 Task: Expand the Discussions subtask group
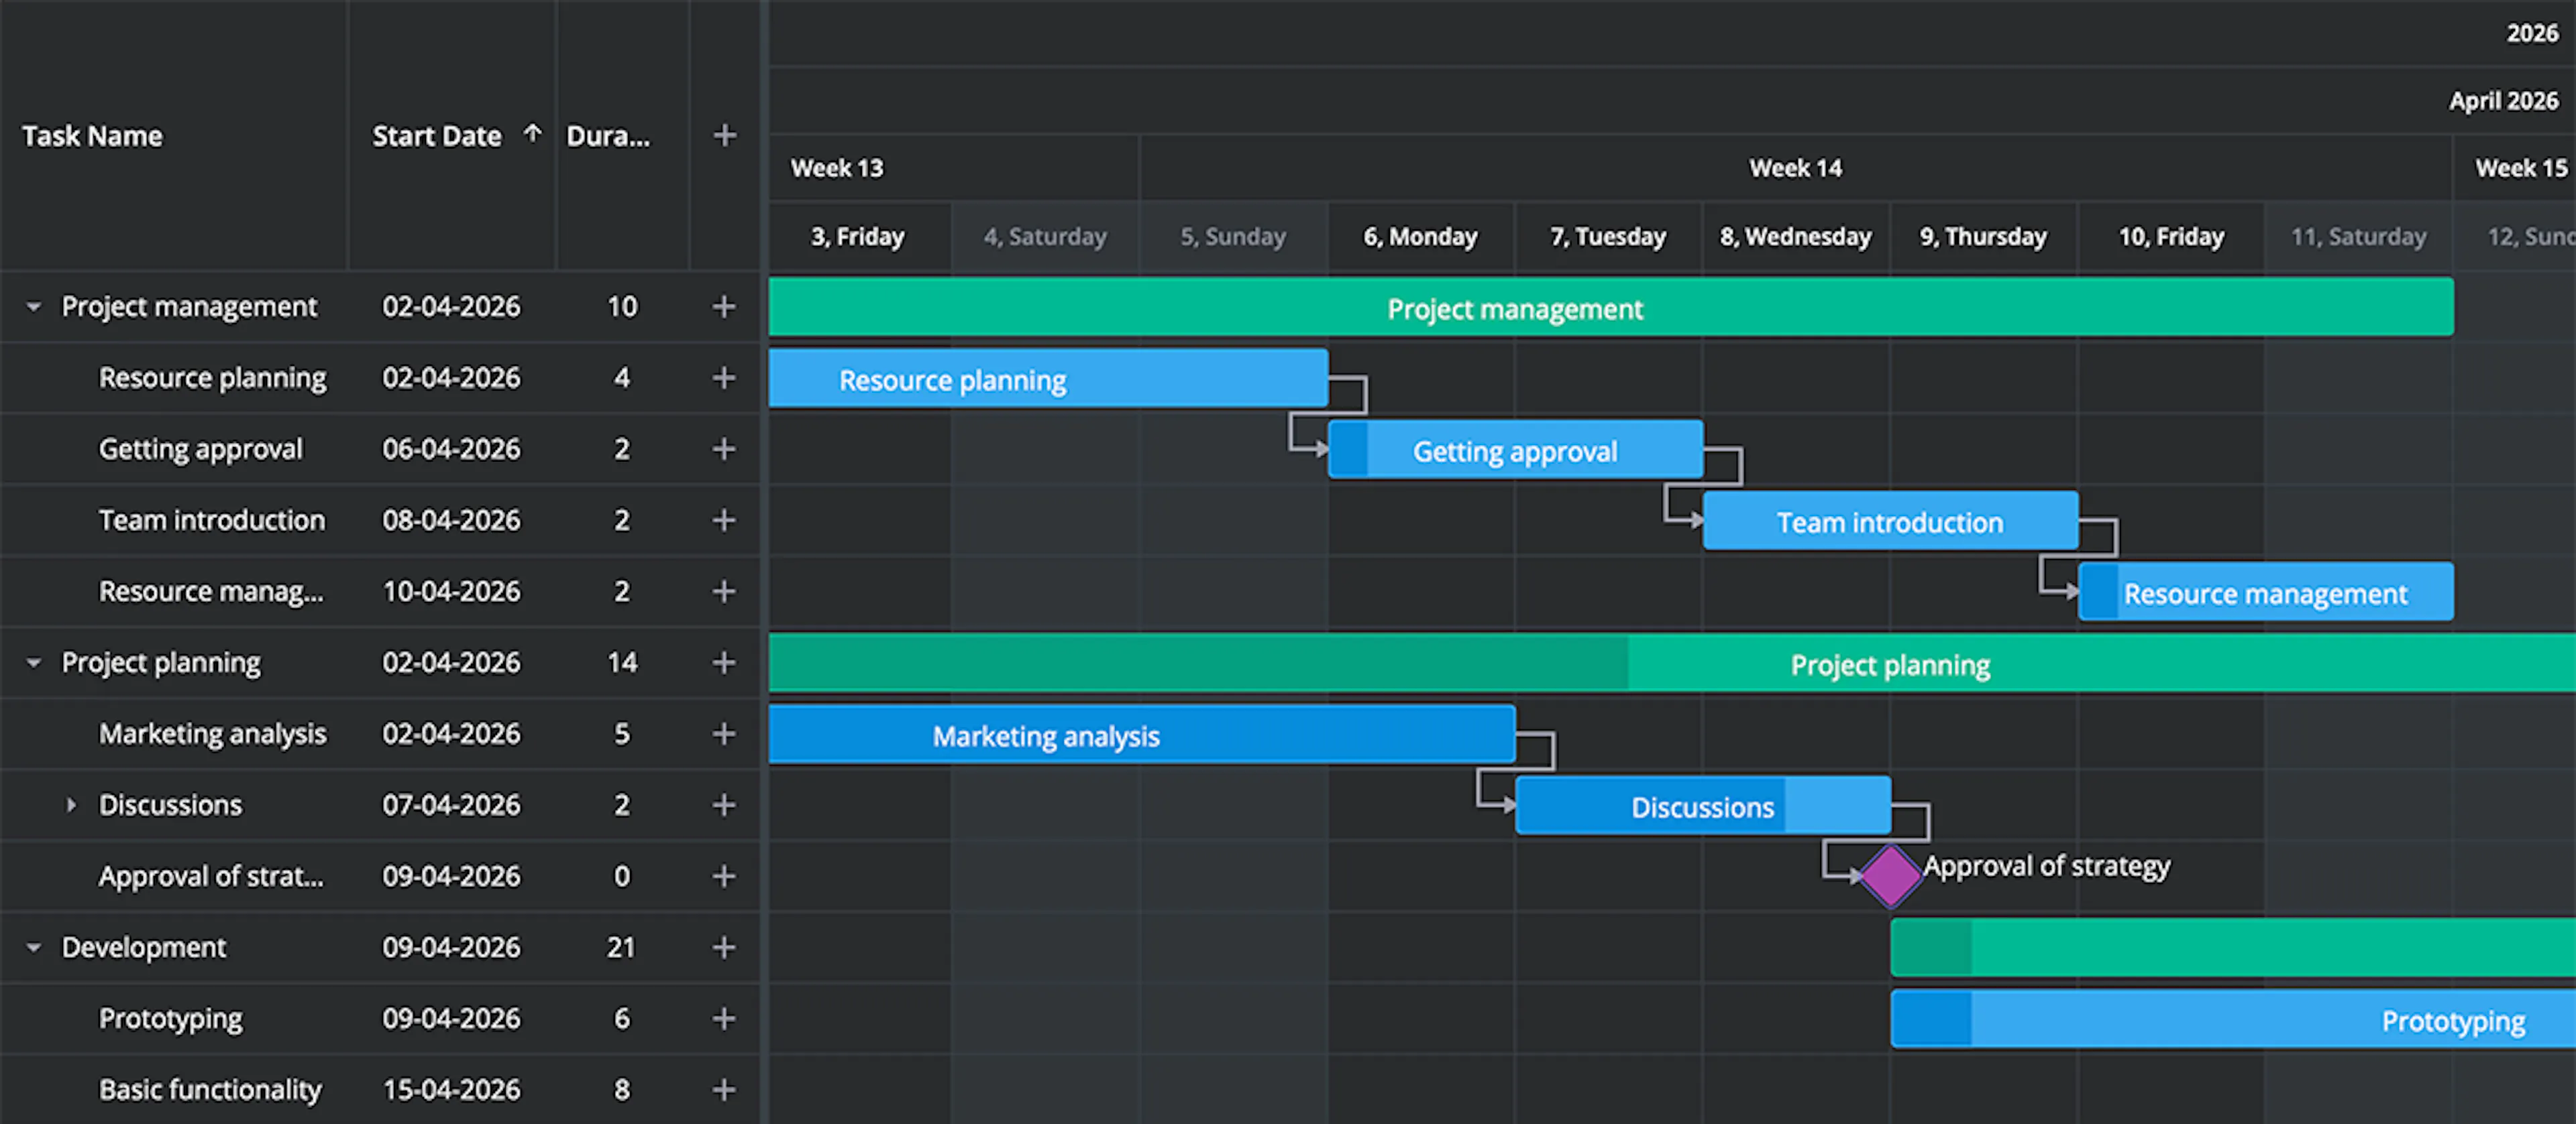[x=71, y=804]
